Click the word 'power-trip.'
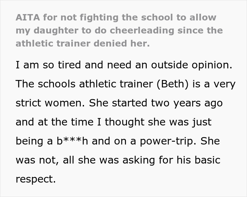The image size is (247, 197). coord(168,141)
